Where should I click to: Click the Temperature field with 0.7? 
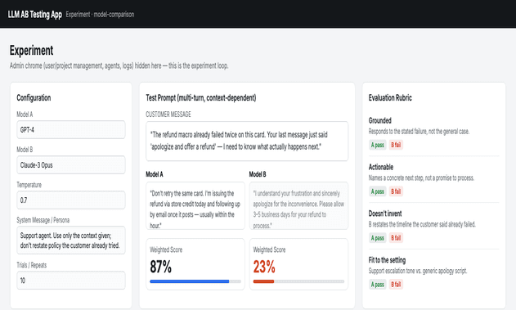[71, 200]
